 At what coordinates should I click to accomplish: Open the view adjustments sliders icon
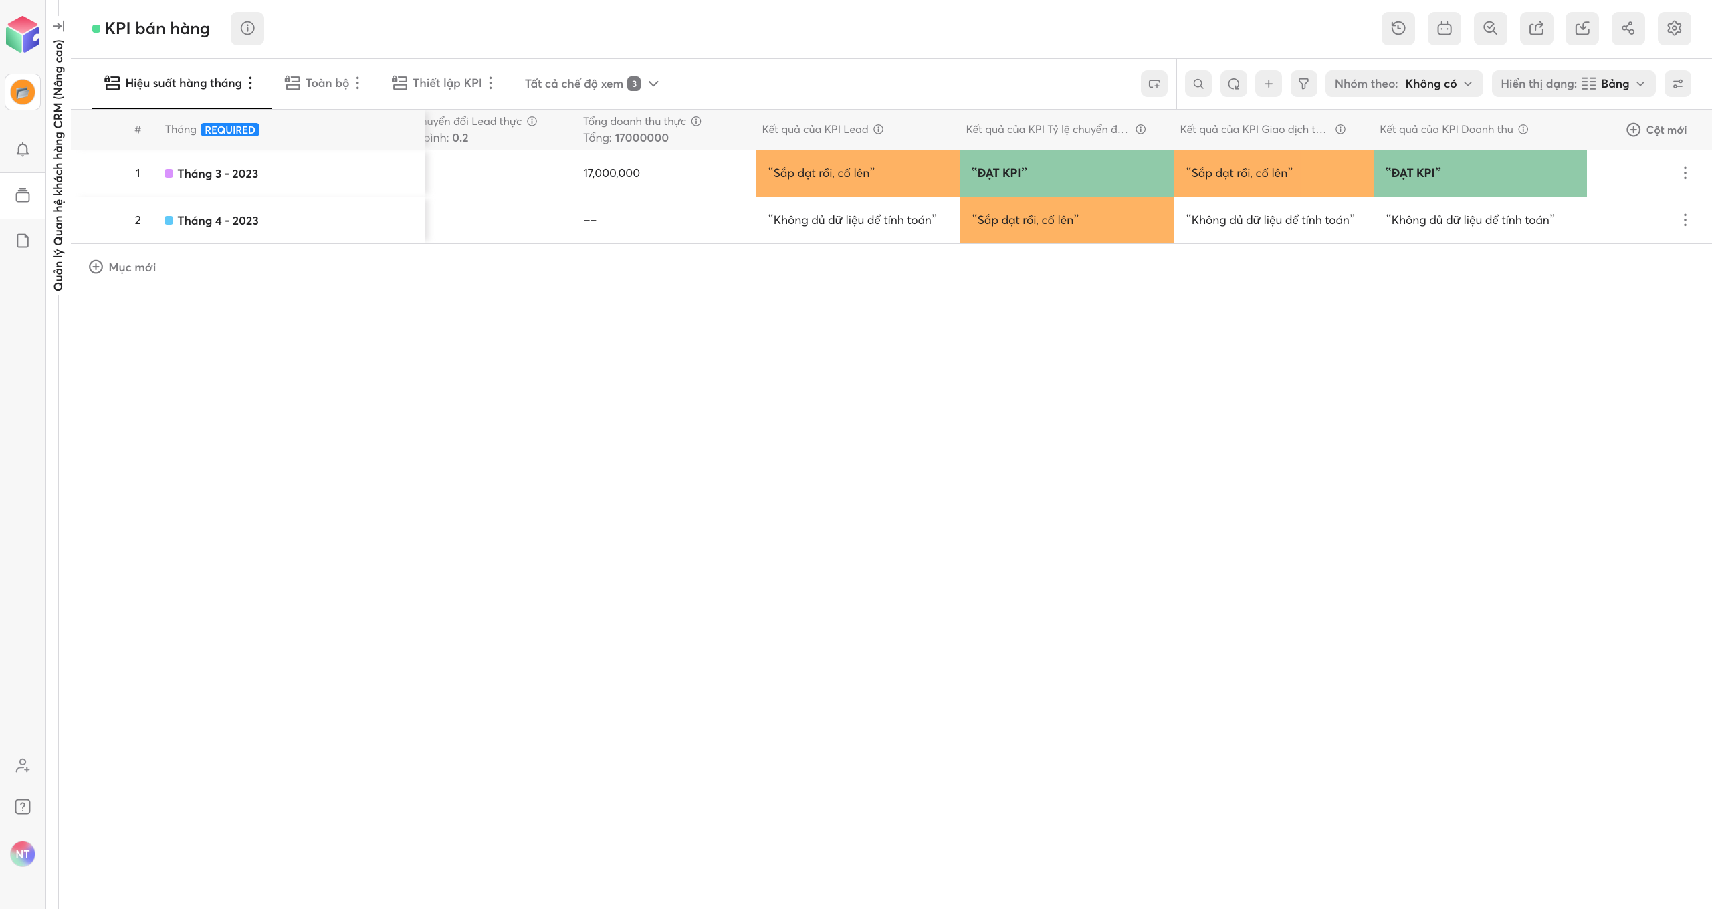pos(1678,84)
